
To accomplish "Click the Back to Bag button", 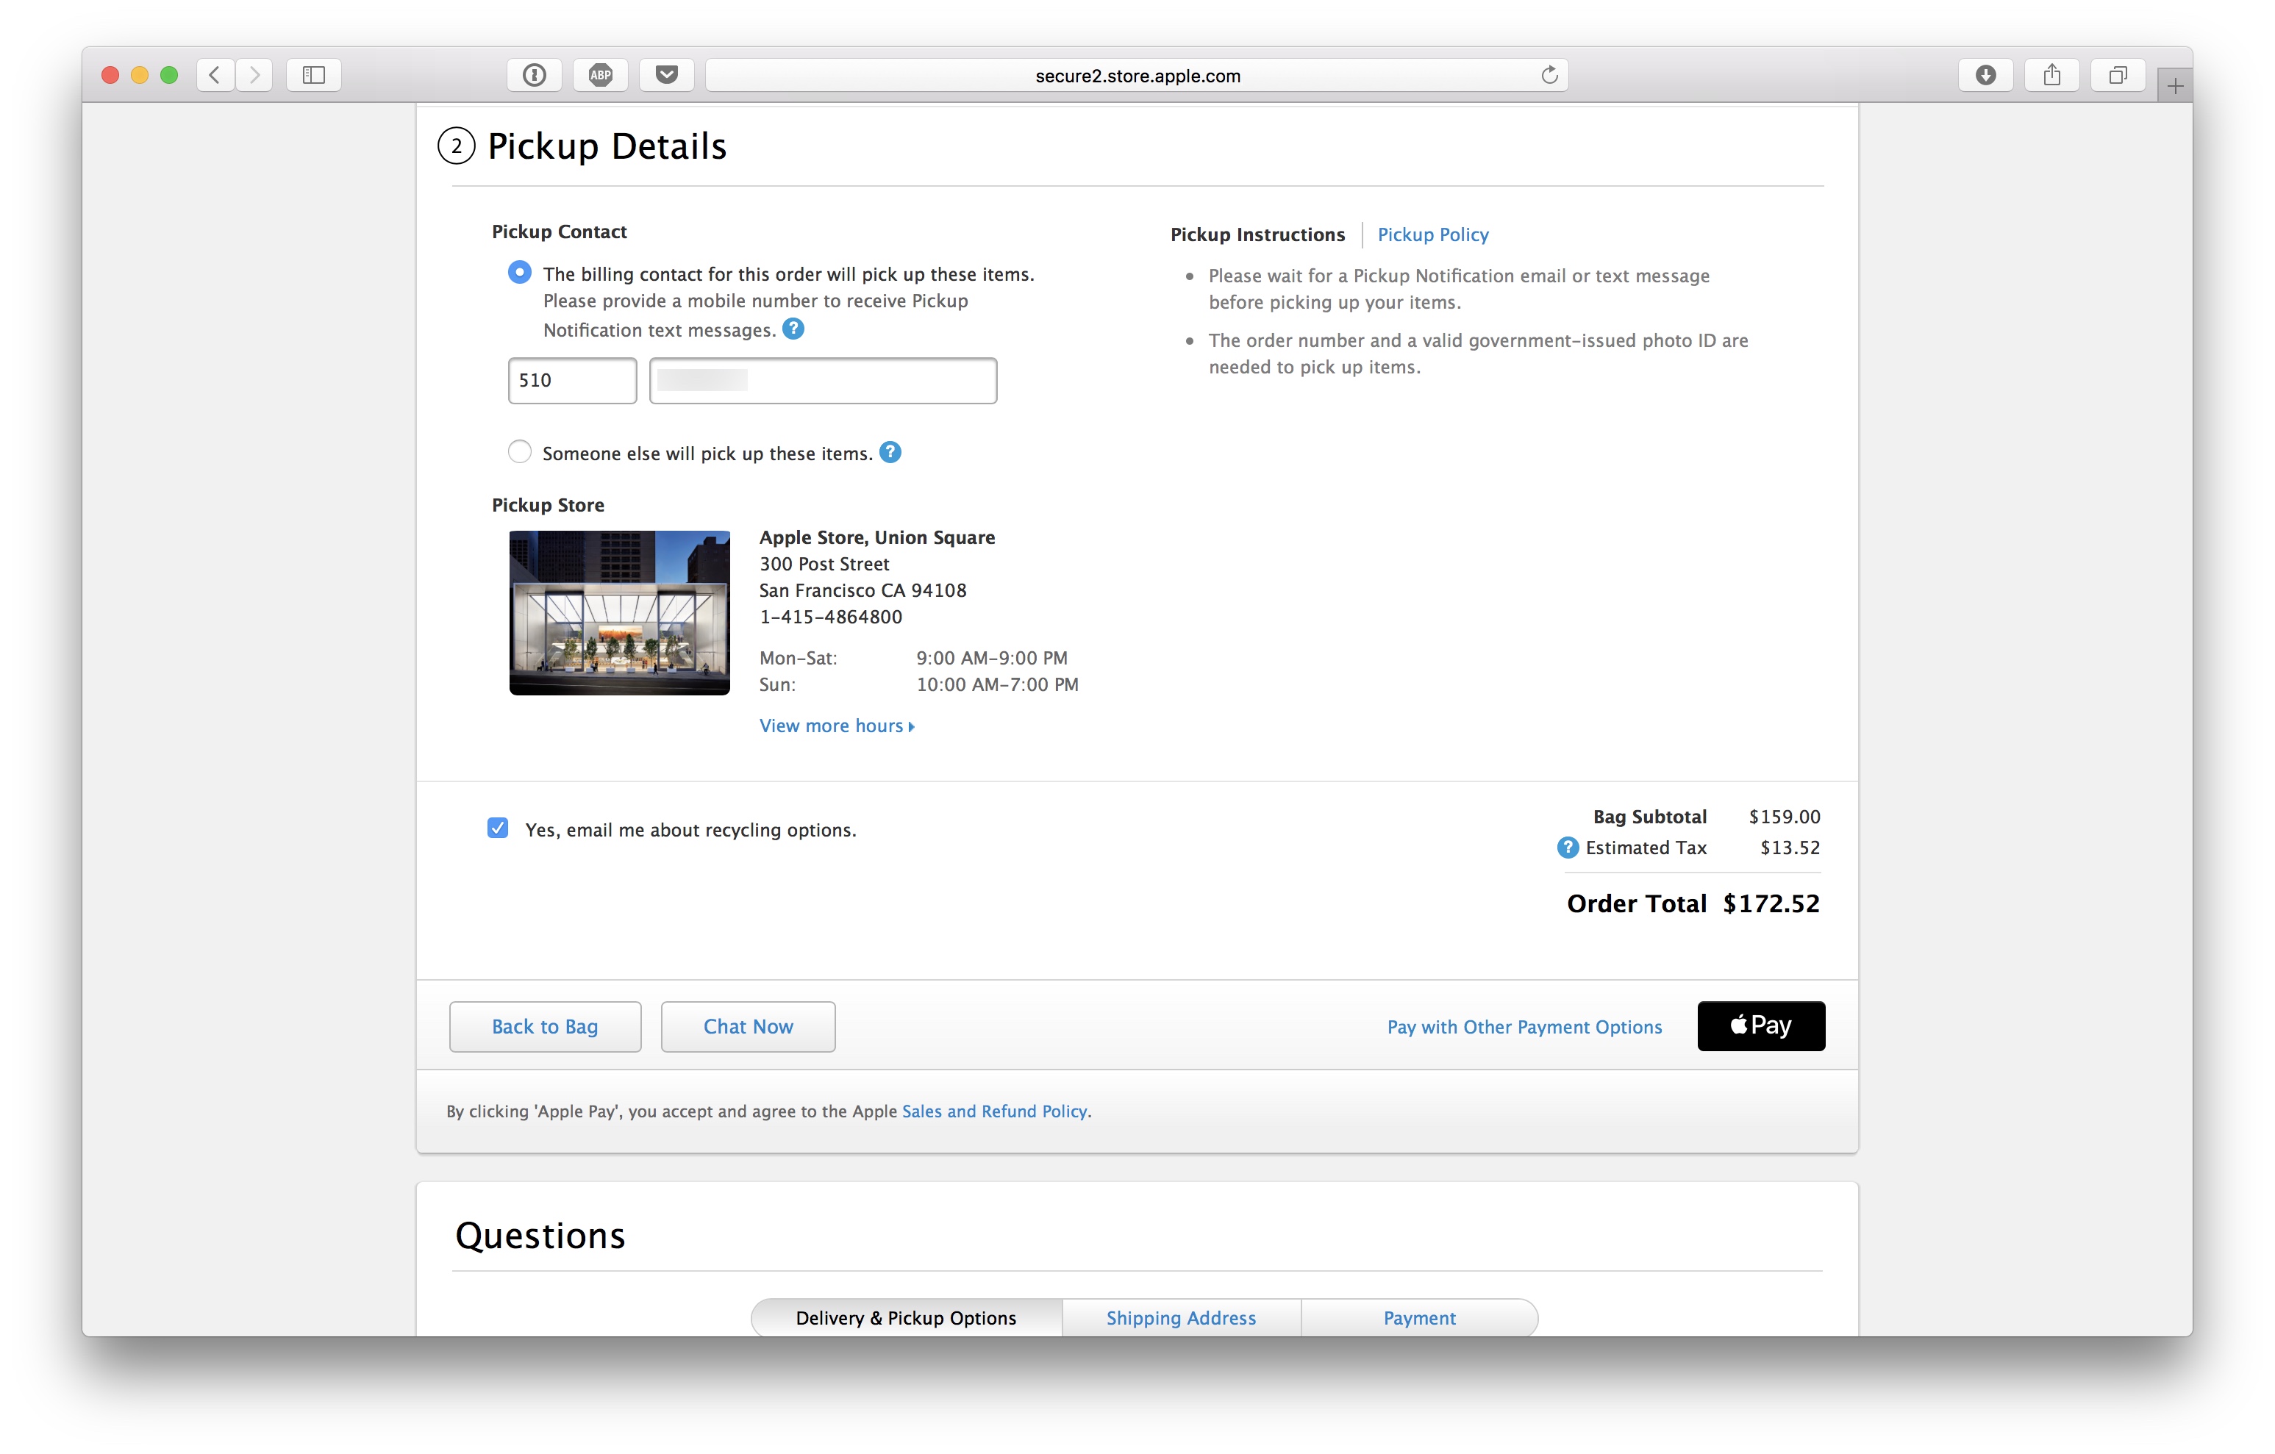I will pos(544,1027).
